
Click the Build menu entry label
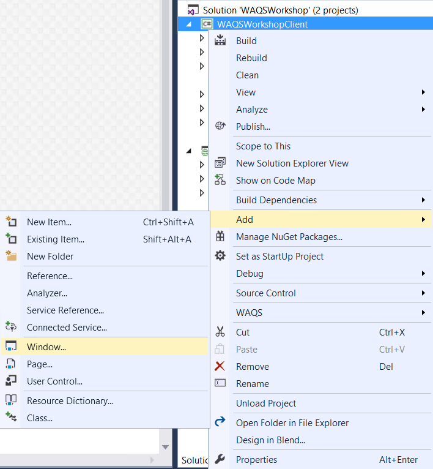[246, 40]
